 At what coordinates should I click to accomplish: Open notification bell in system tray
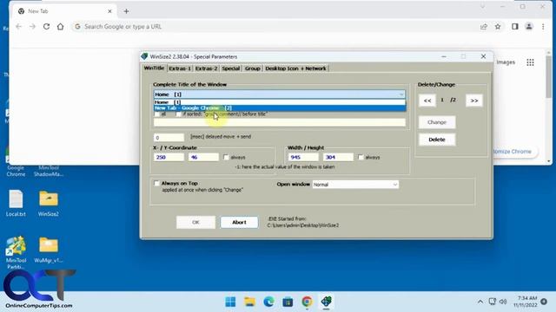pos(544,302)
